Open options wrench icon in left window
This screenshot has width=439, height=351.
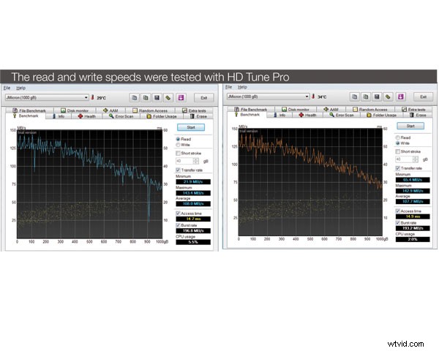168,97
